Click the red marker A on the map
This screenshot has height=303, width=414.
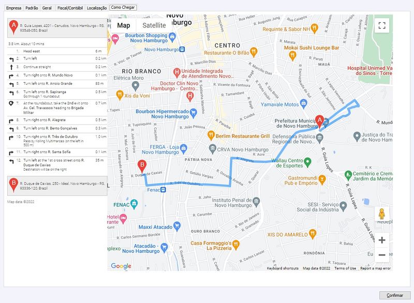click(x=320, y=122)
